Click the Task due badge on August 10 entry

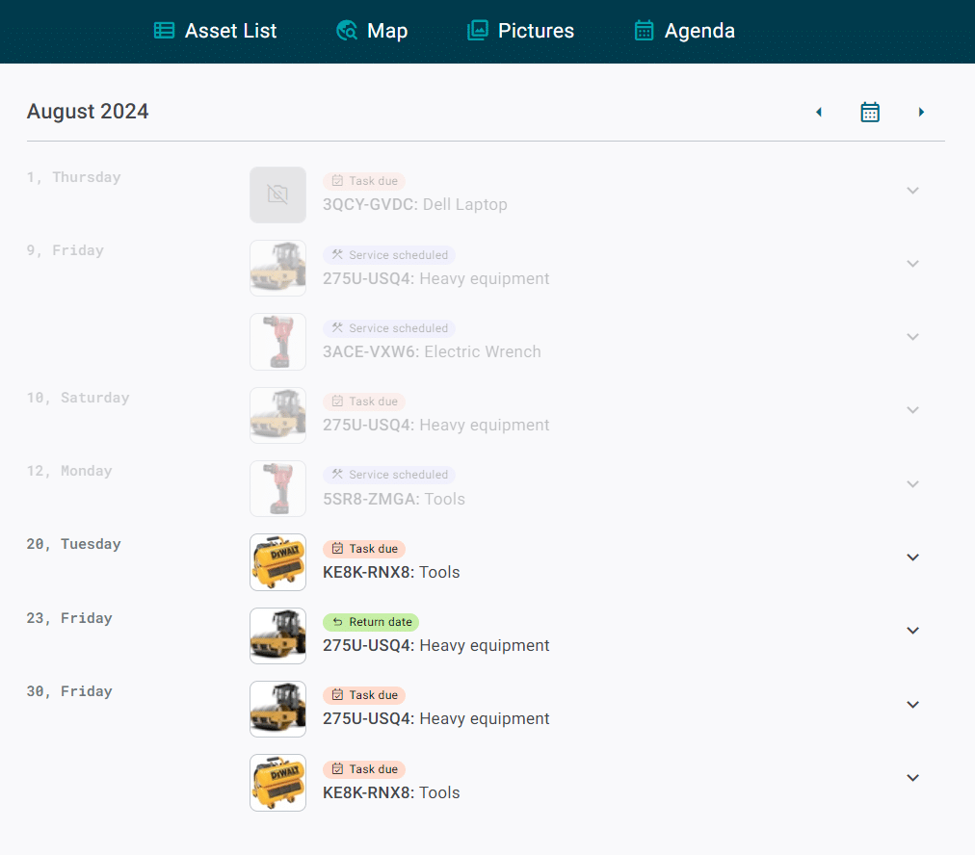[364, 401]
